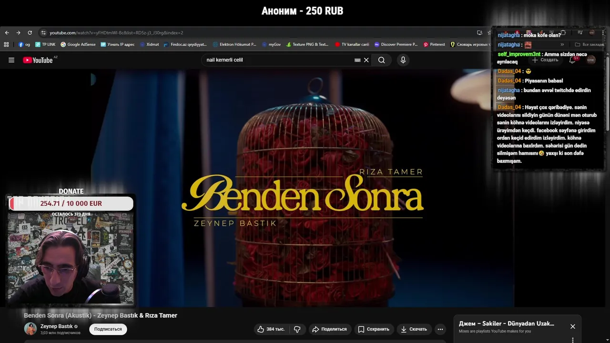Open the Xidmət bookmark
The width and height of the screenshot is (610, 343).
[149, 44]
